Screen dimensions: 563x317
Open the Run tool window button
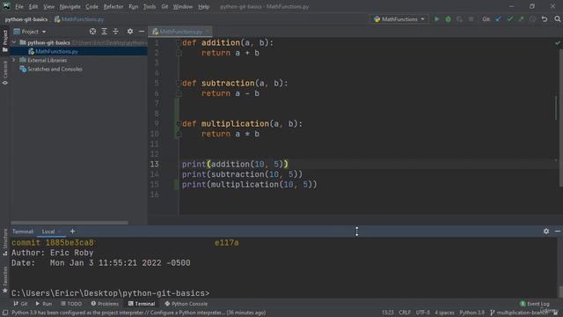click(43, 304)
